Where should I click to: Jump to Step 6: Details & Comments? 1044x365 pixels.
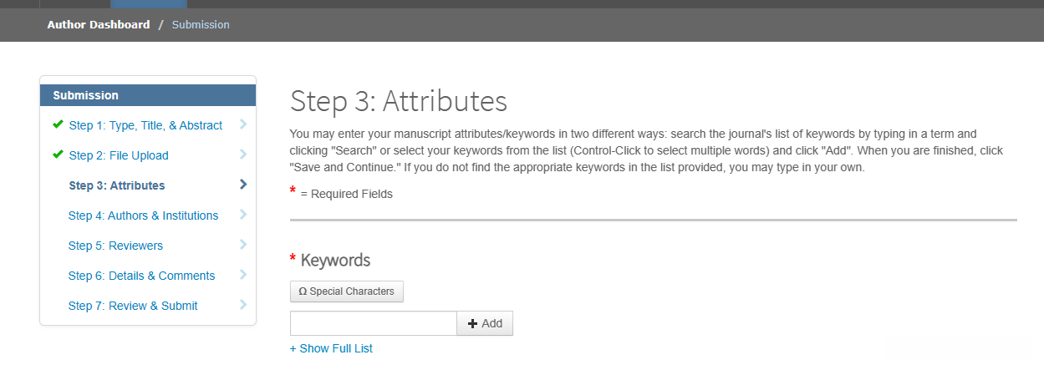[141, 276]
